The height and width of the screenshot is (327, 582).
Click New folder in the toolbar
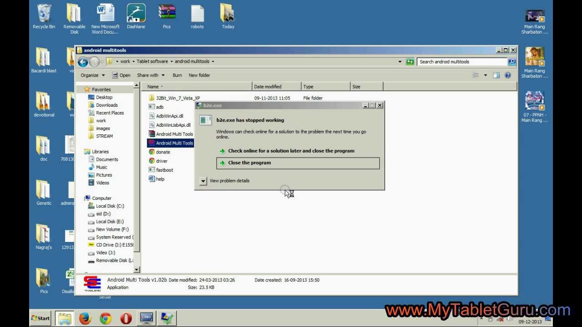pos(199,75)
